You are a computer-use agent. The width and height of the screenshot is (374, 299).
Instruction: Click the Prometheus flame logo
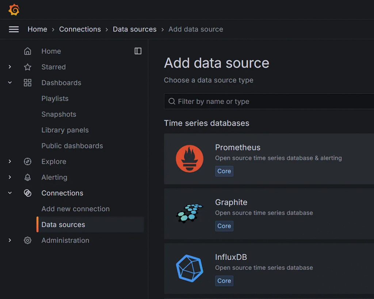click(190, 158)
